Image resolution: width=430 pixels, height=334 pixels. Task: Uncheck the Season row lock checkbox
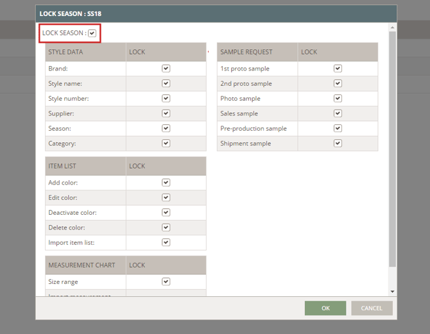(x=166, y=128)
